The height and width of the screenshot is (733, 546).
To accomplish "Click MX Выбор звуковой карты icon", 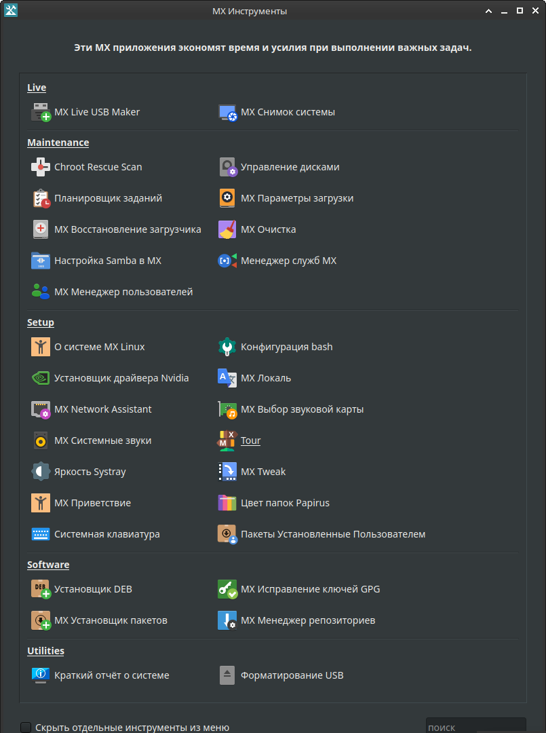I will [x=227, y=409].
